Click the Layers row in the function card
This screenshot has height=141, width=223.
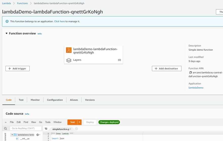[x=94, y=60]
